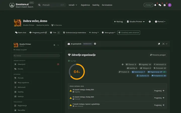Click the search magnifier icon

[39, 5]
